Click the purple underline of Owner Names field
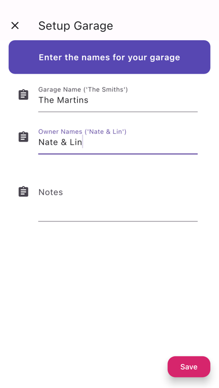 click(118, 154)
